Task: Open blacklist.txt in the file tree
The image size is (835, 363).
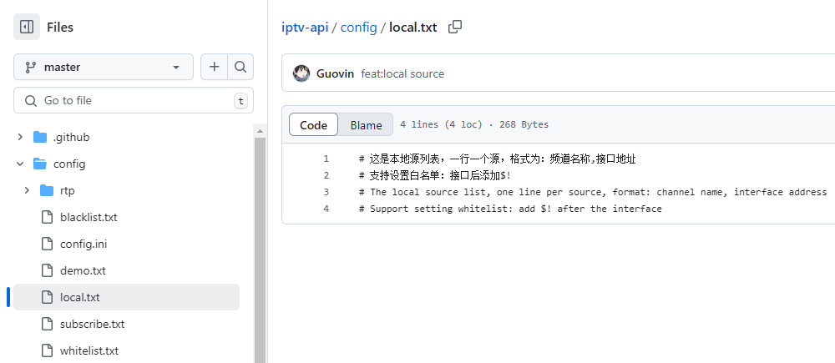Action: [x=89, y=217]
